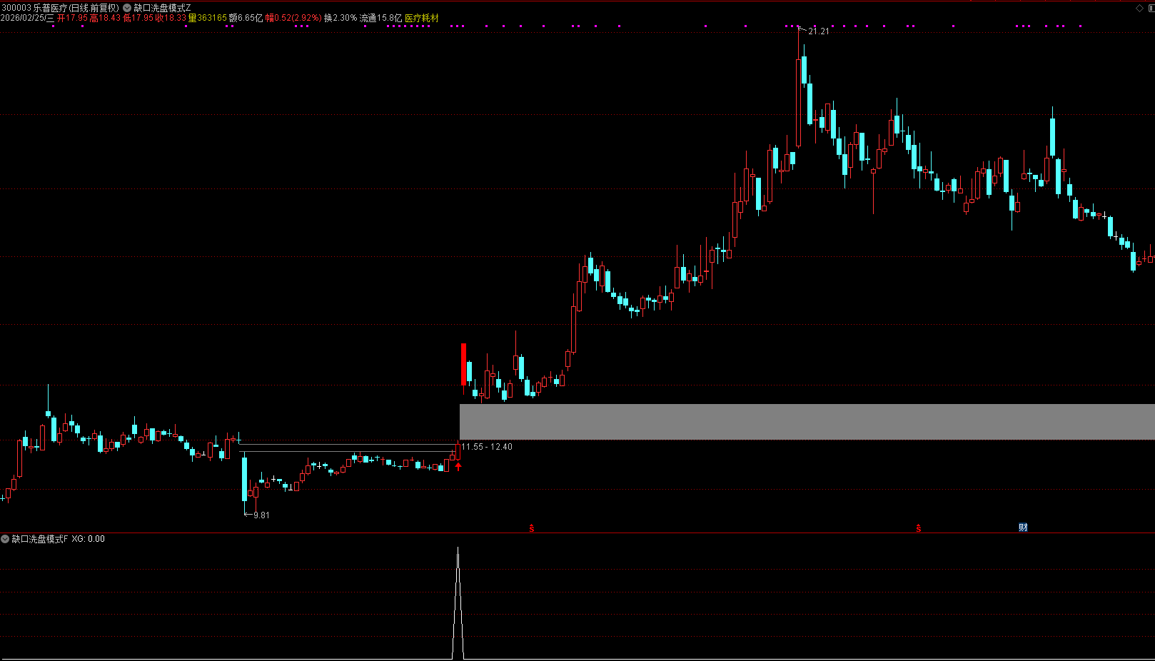The width and height of the screenshot is (1155, 661).
Task: Click the gray gap zone rectangle
Action: (x=807, y=422)
